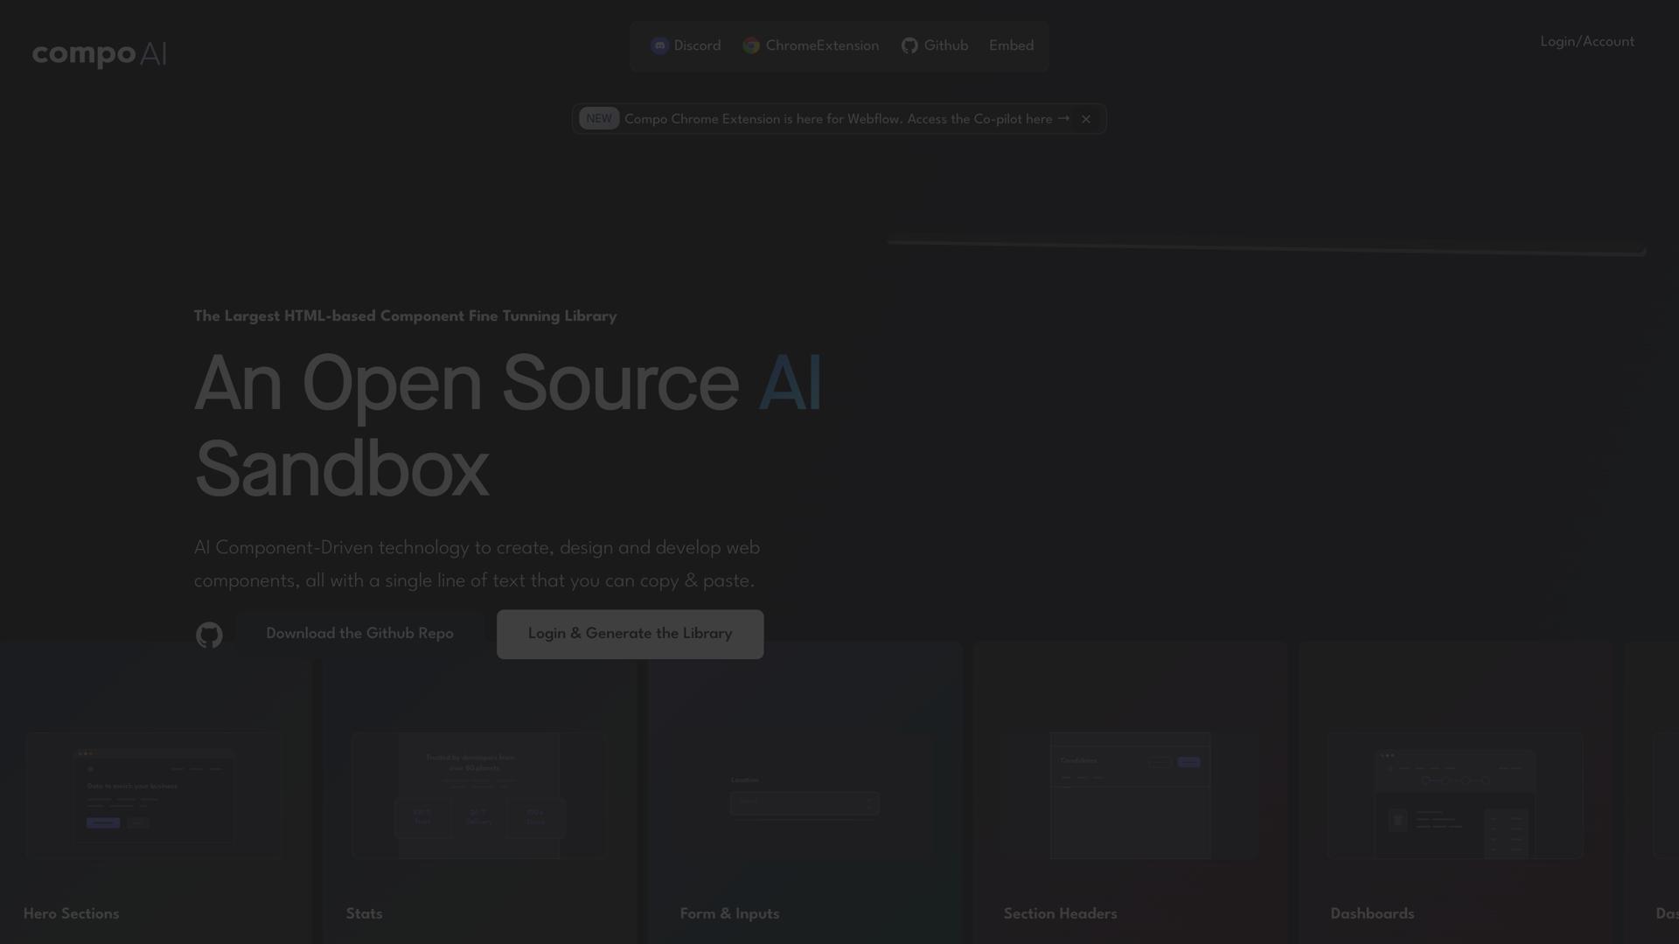
Task: Click the NEW badge in the banner
Action: coord(598,119)
